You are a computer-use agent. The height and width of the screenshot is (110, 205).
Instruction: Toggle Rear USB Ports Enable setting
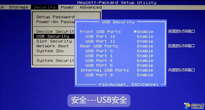(145, 46)
